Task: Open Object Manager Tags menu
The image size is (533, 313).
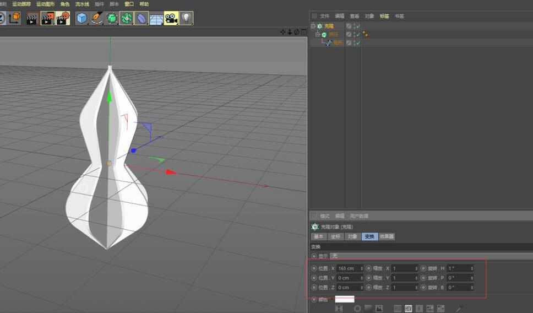Action: point(384,16)
